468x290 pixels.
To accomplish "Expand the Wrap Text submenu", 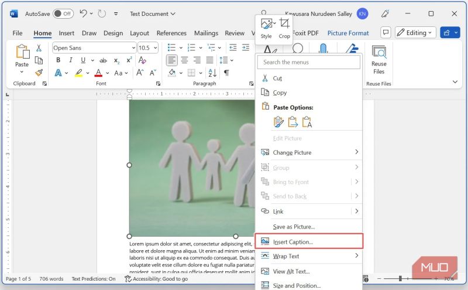I will pos(309,256).
